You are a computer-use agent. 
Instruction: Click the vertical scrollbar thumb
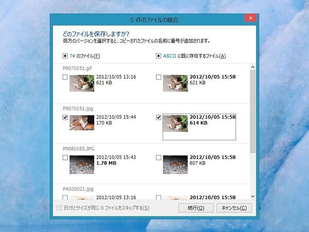[253, 112]
